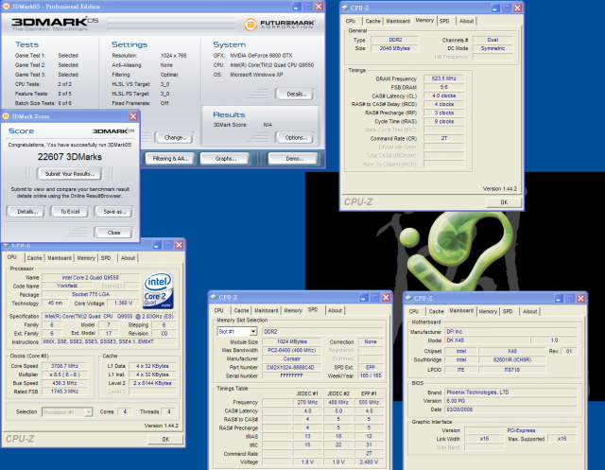The width and height of the screenshot is (605, 470).
Task: Click the Multiplier x 8.5 field
Action: pyautogui.click(x=65, y=374)
